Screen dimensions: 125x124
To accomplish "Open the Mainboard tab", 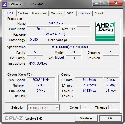I will 39,13.
